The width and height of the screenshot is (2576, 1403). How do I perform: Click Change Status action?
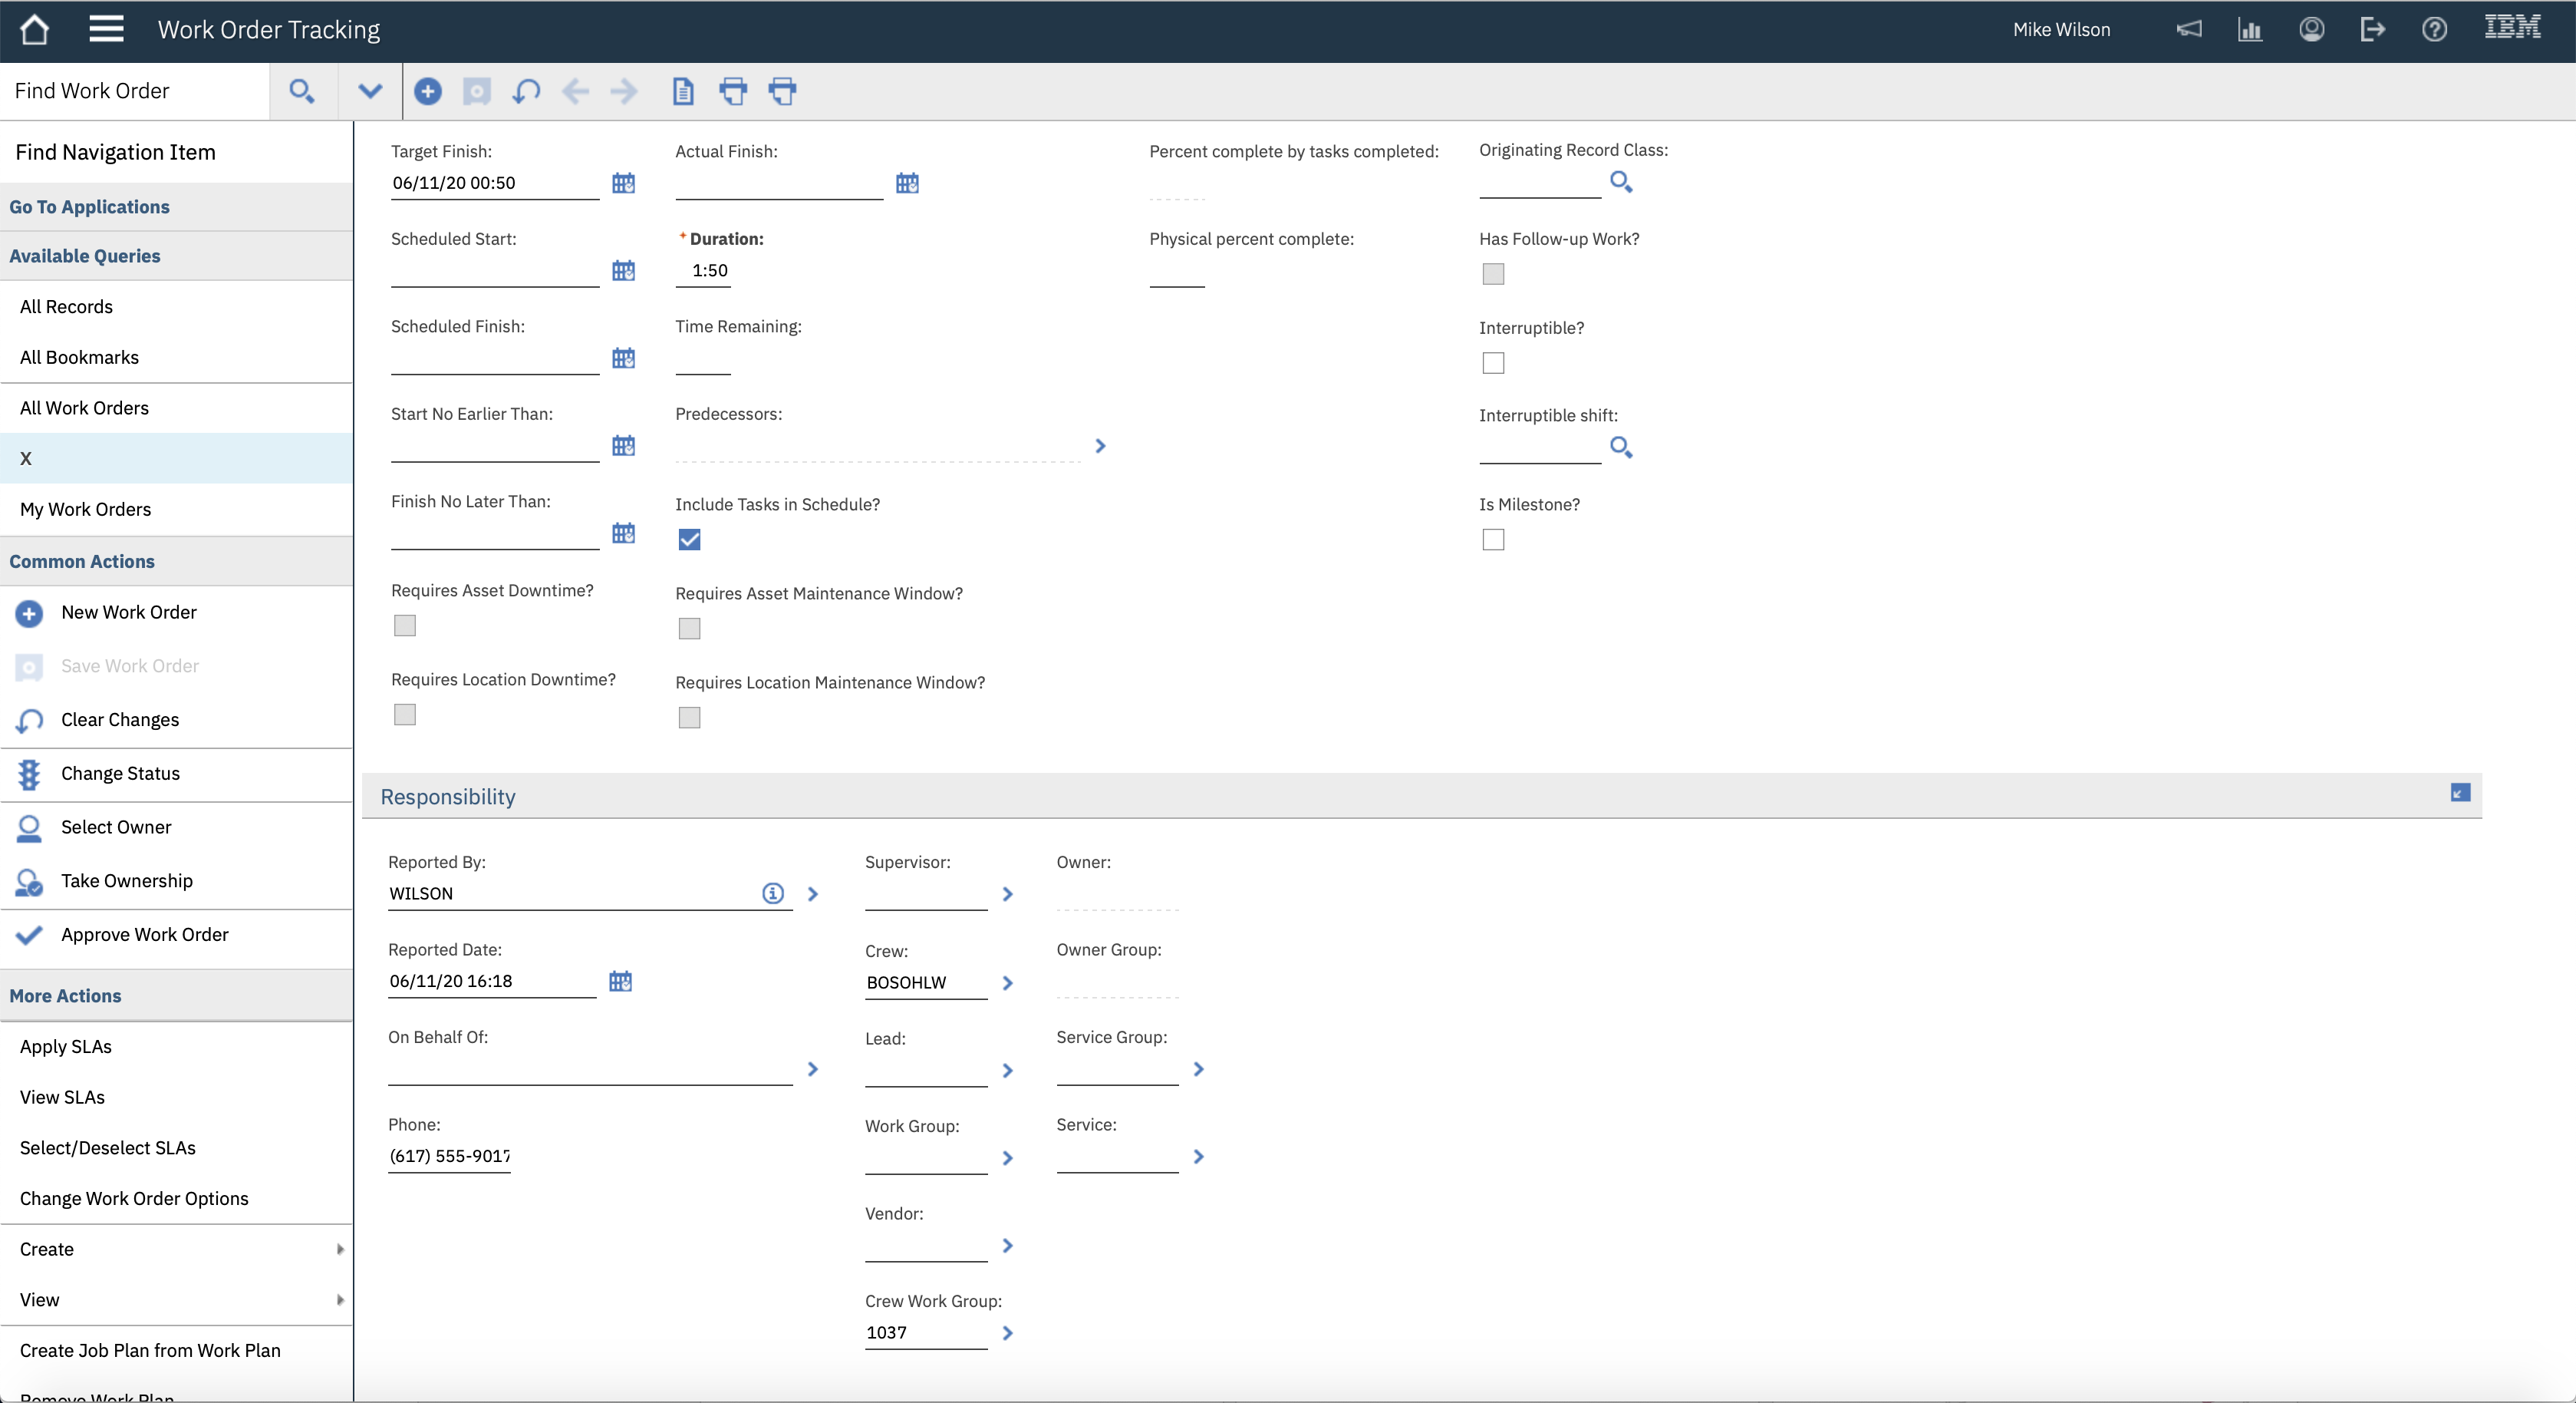(120, 774)
